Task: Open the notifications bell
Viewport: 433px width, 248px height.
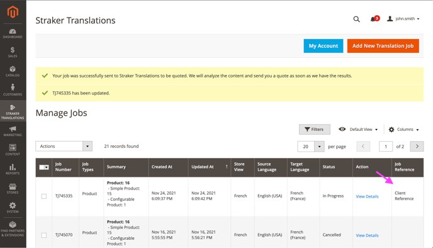Action: (374, 19)
